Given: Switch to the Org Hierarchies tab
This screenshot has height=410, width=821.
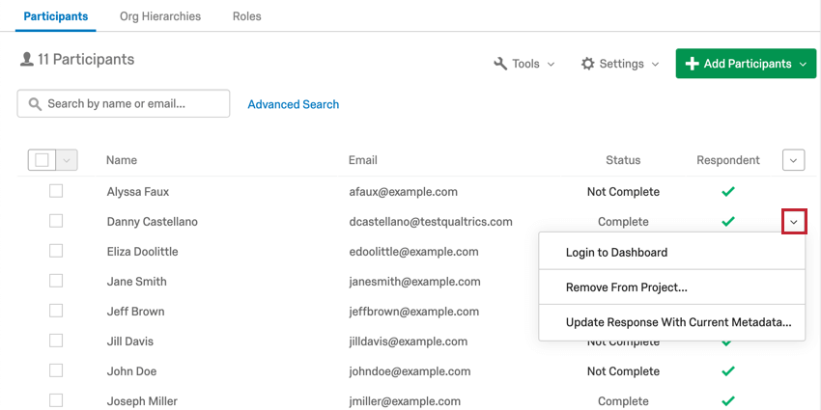Looking at the screenshot, I should coord(160,16).
